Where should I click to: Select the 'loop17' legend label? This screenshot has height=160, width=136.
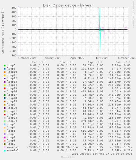coord(12,95)
